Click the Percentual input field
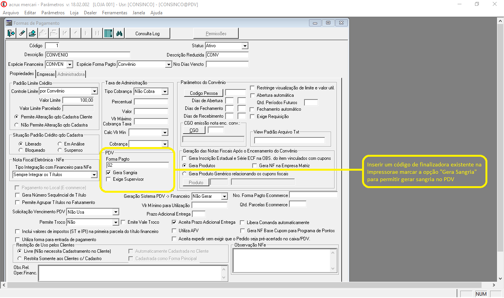The image size is (504, 298). [x=151, y=102]
